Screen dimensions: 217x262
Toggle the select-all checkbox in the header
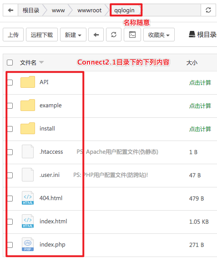click(10, 62)
